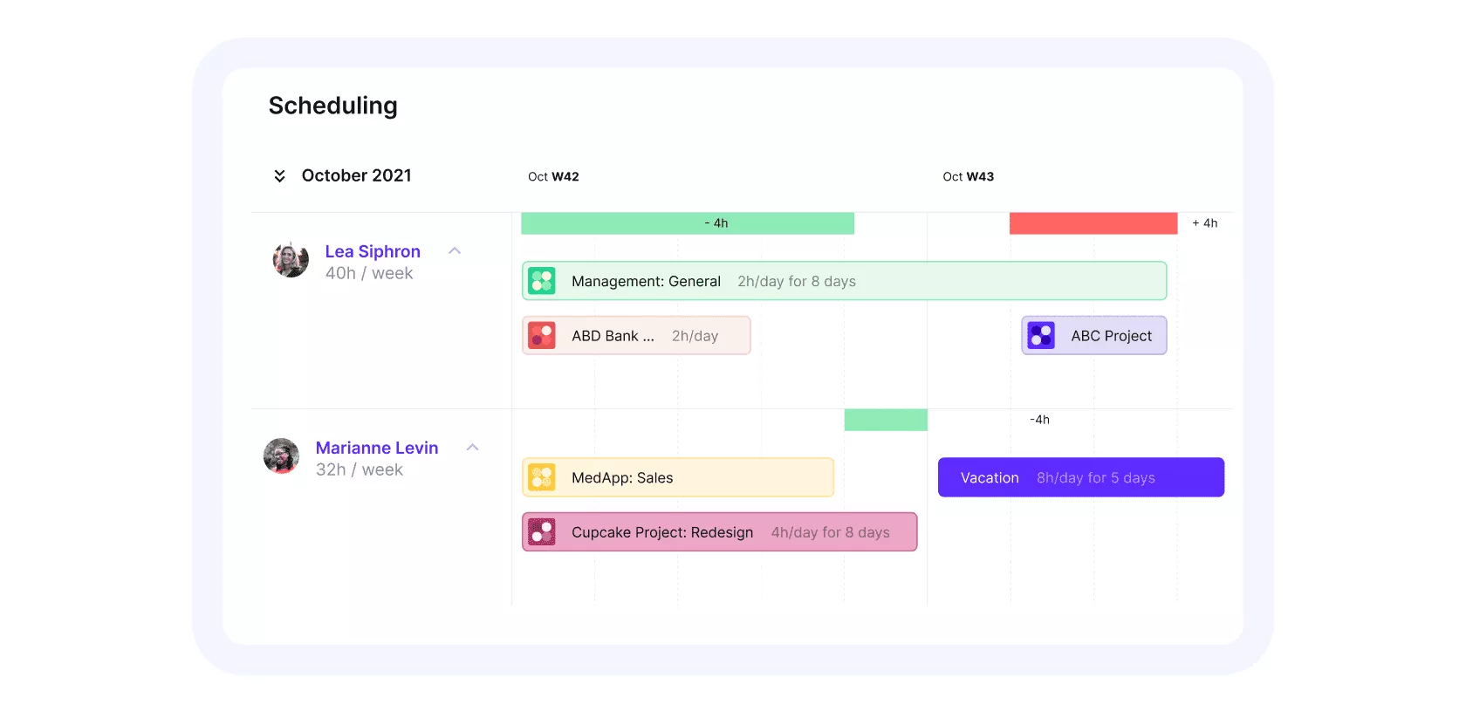Open Lea Siphron's profile name link

tap(373, 251)
